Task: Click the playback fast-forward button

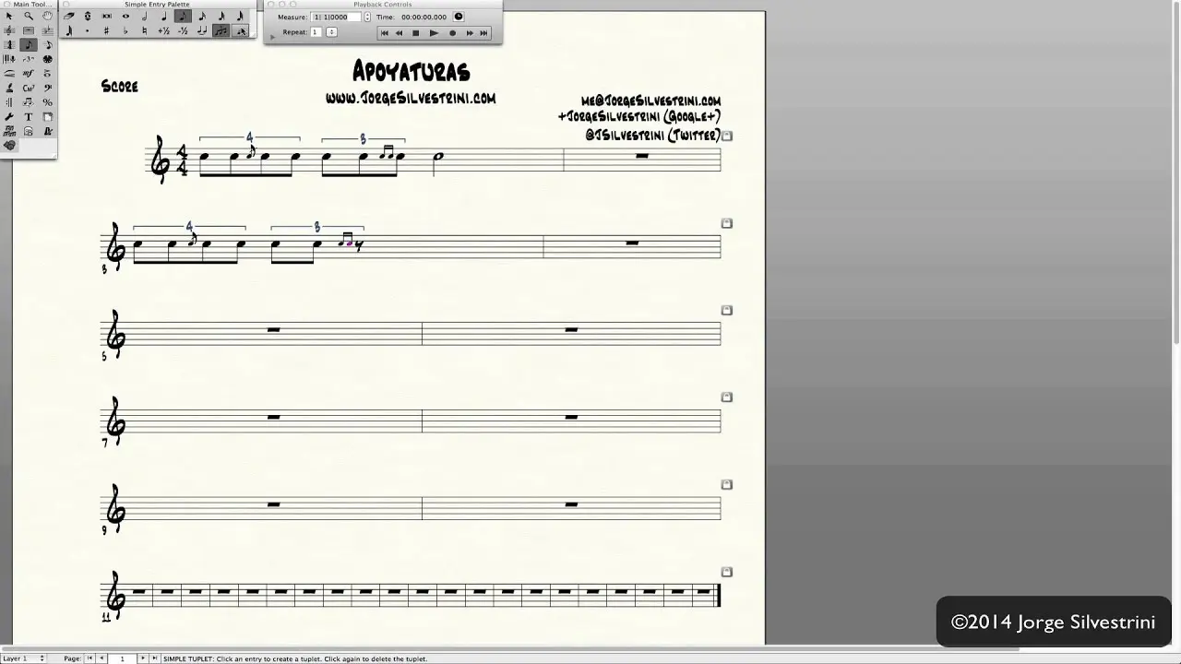Action: [470, 33]
